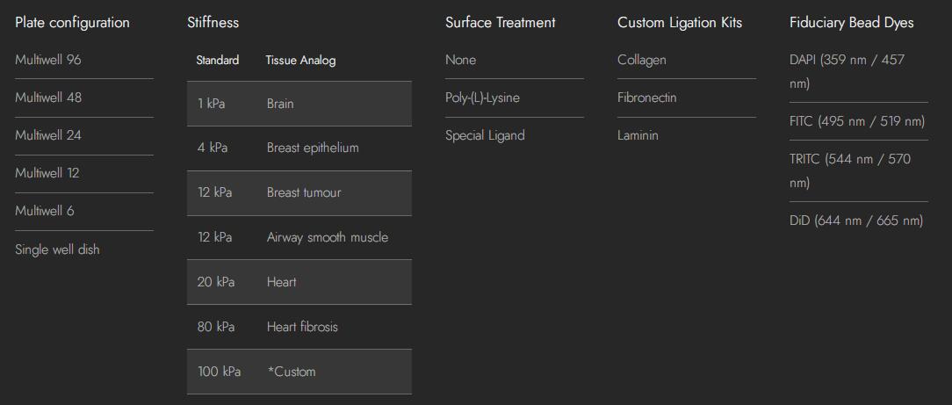Pick the Multiwell 24 plate

point(48,135)
